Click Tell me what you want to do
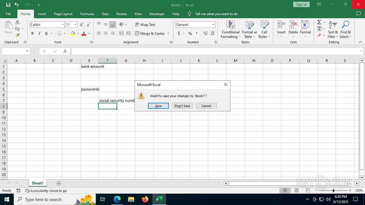The width and height of the screenshot is (365, 205). point(216,14)
